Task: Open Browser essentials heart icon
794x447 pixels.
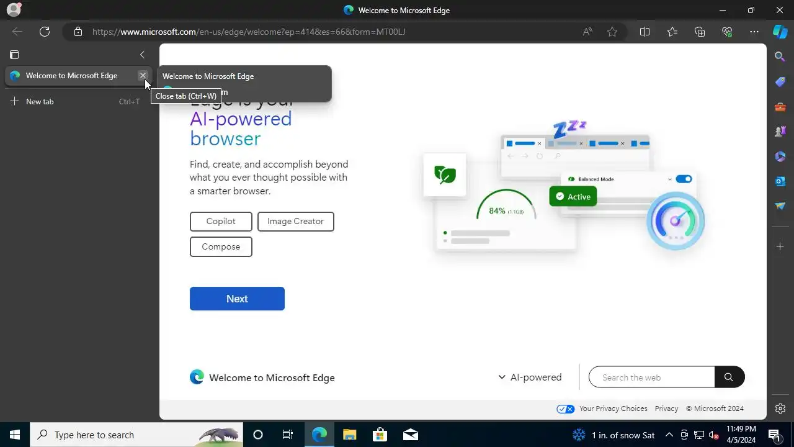Action: [x=727, y=32]
